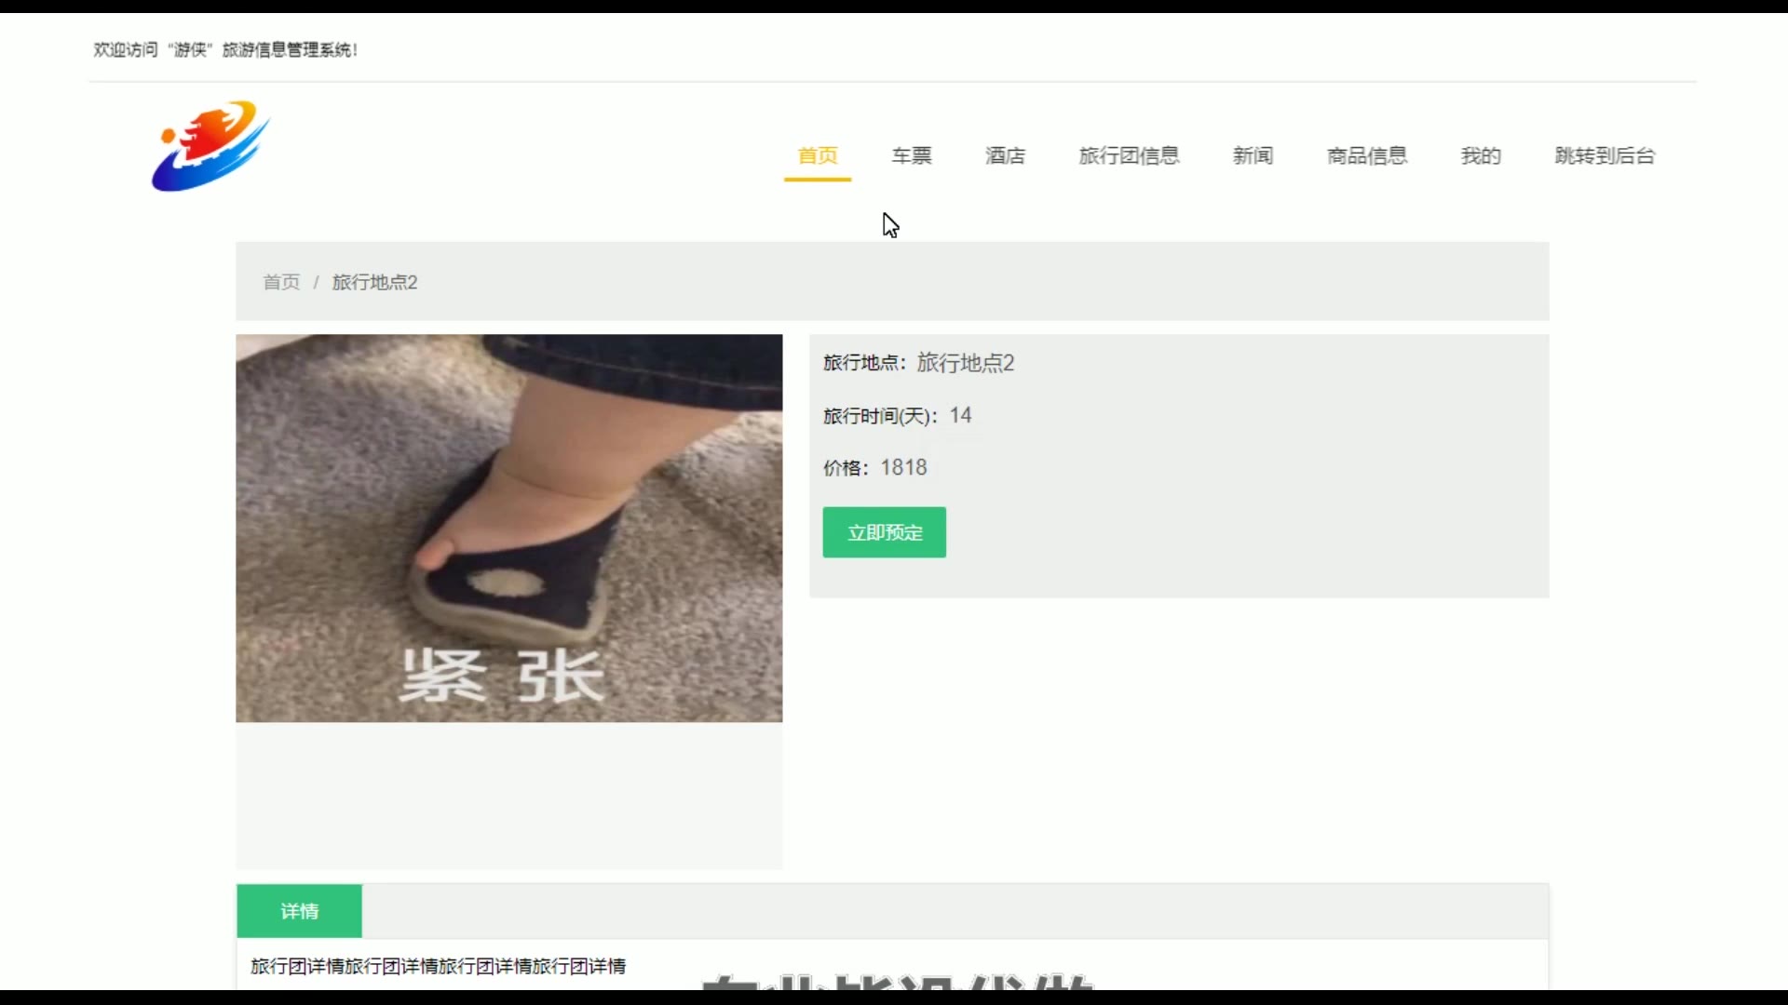Click 首页 in the breadcrumb trail
This screenshot has height=1005, width=1788.
(x=281, y=282)
